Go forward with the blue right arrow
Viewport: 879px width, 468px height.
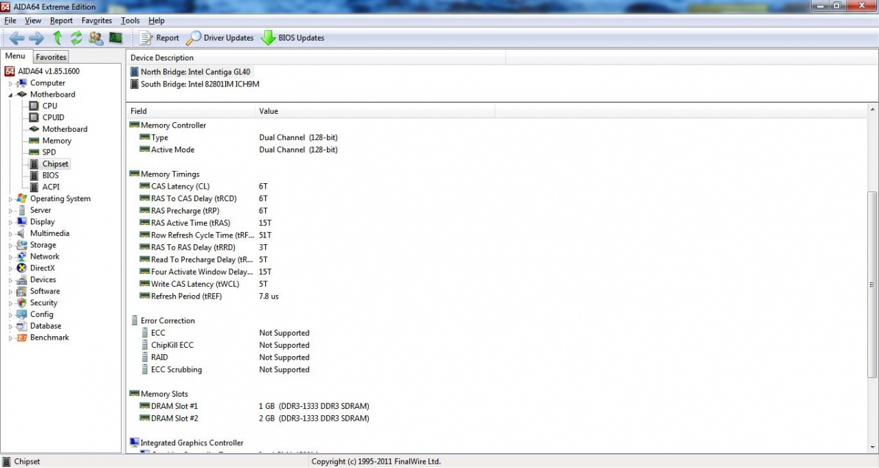pos(36,38)
